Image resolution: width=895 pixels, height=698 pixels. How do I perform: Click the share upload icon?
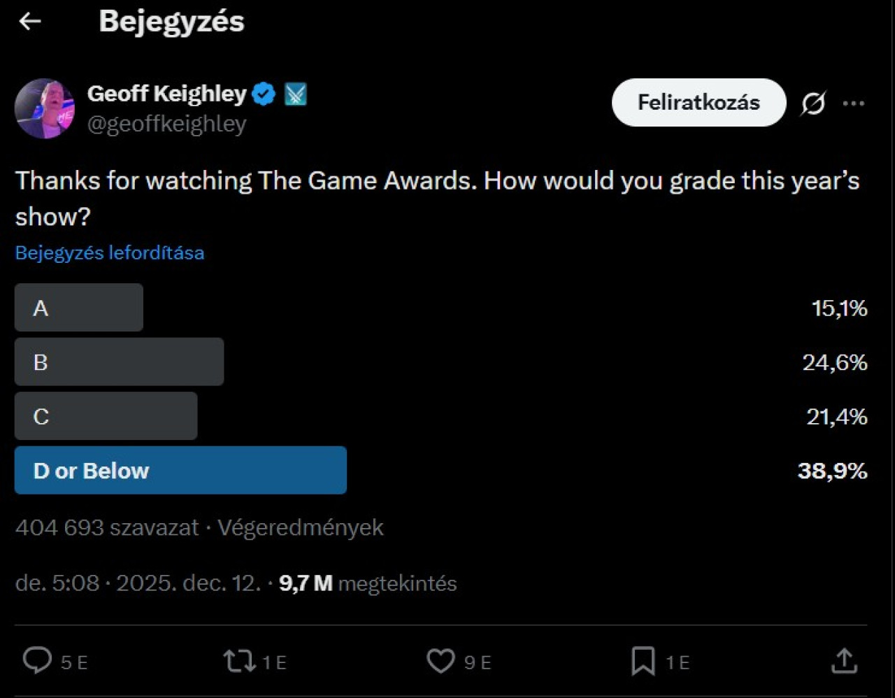pos(844,661)
